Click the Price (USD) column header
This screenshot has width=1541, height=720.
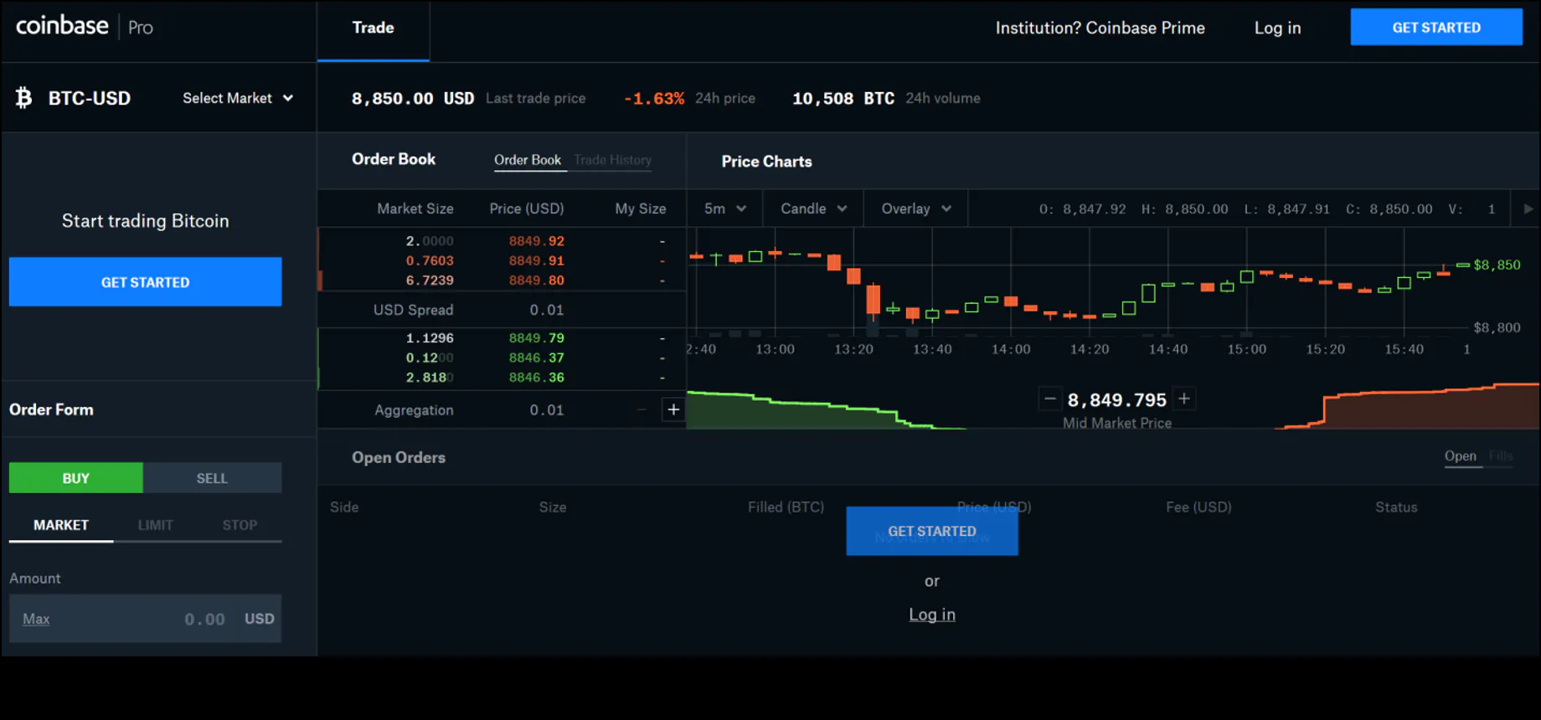(x=526, y=208)
